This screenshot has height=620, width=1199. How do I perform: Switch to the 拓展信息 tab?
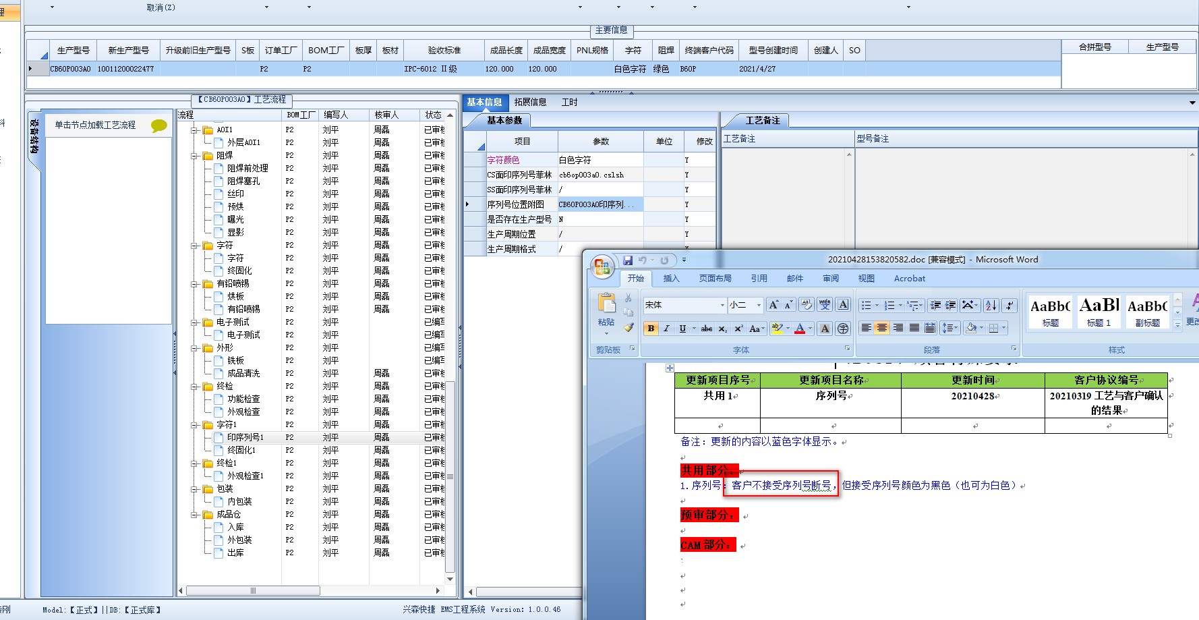point(530,103)
